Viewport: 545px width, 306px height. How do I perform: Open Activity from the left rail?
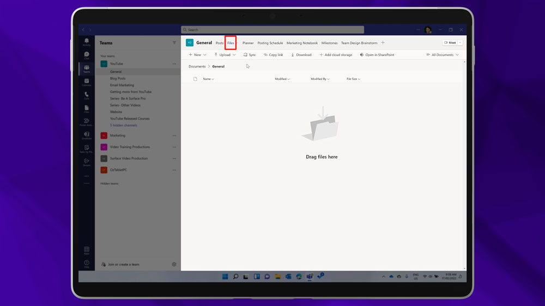pyautogui.click(x=87, y=42)
